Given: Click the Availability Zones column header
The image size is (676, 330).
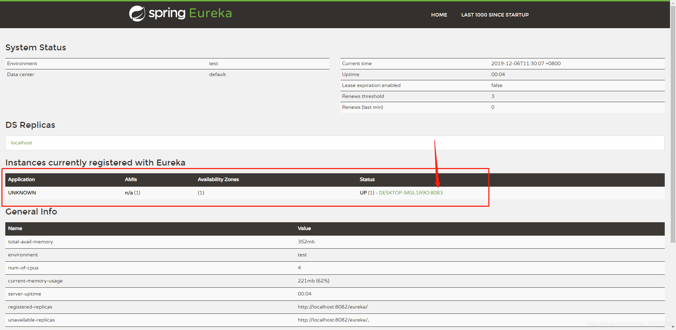Looking at the screenshot, I should [218, 179].
